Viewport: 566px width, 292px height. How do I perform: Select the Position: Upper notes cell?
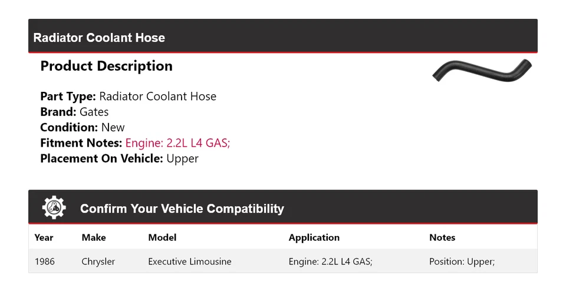(x=462, y=261)
